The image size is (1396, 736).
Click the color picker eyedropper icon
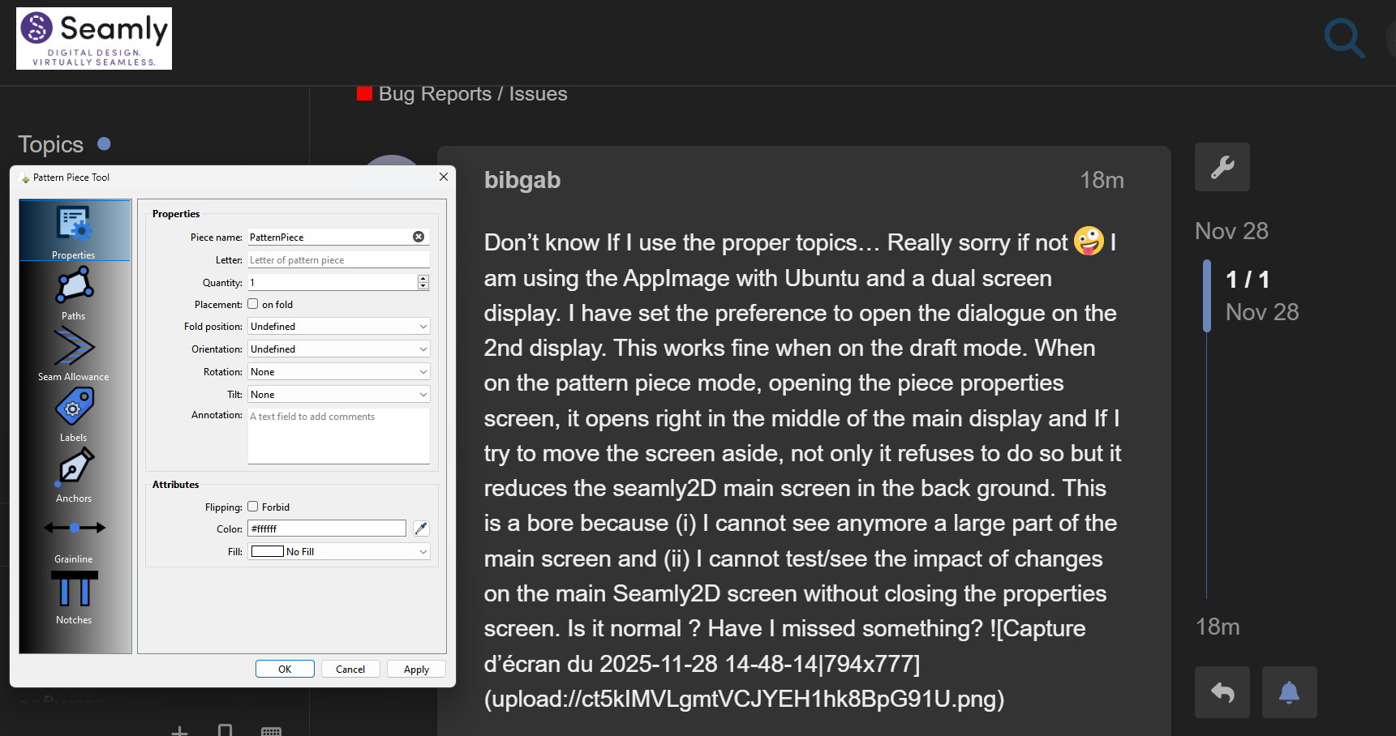point(421,528)
